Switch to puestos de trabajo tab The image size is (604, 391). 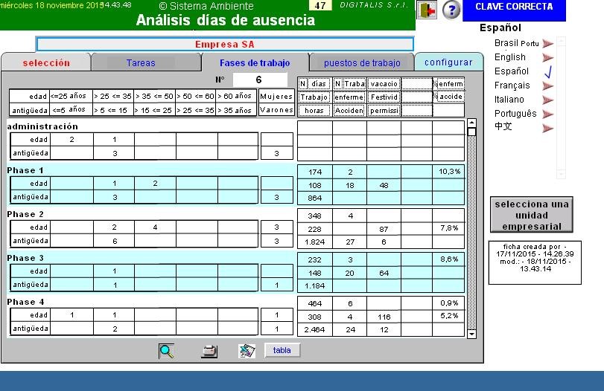click(x=362, y=63)
